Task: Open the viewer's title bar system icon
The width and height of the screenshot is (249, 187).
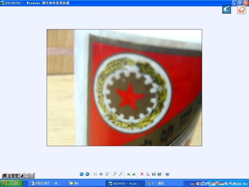Action: click(x=2, y=3)
